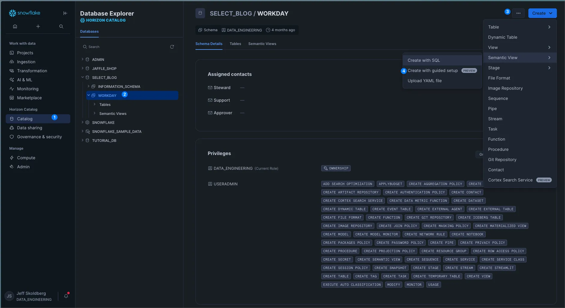The height and width of the screenshot is (308, 565).
Task: Click the Ingestion icon
Action: pyautogui.click(x=12, y=62)
